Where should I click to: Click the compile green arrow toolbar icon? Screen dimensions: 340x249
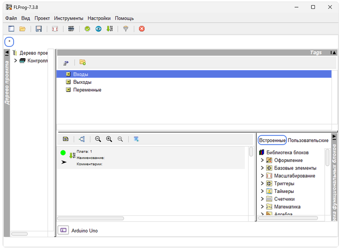tap(110, 29)
